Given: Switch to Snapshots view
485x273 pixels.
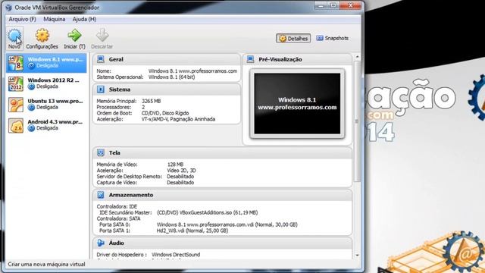Looking at the screenshot, I should pyautogui.click(x=332, y=38).
